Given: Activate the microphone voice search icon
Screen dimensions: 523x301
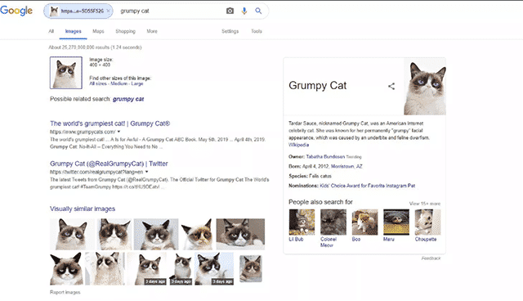Looking at the screenshot, I should [x=244, y=11].
